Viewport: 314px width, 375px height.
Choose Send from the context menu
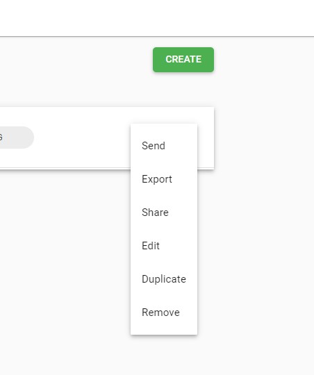[164, 146]
